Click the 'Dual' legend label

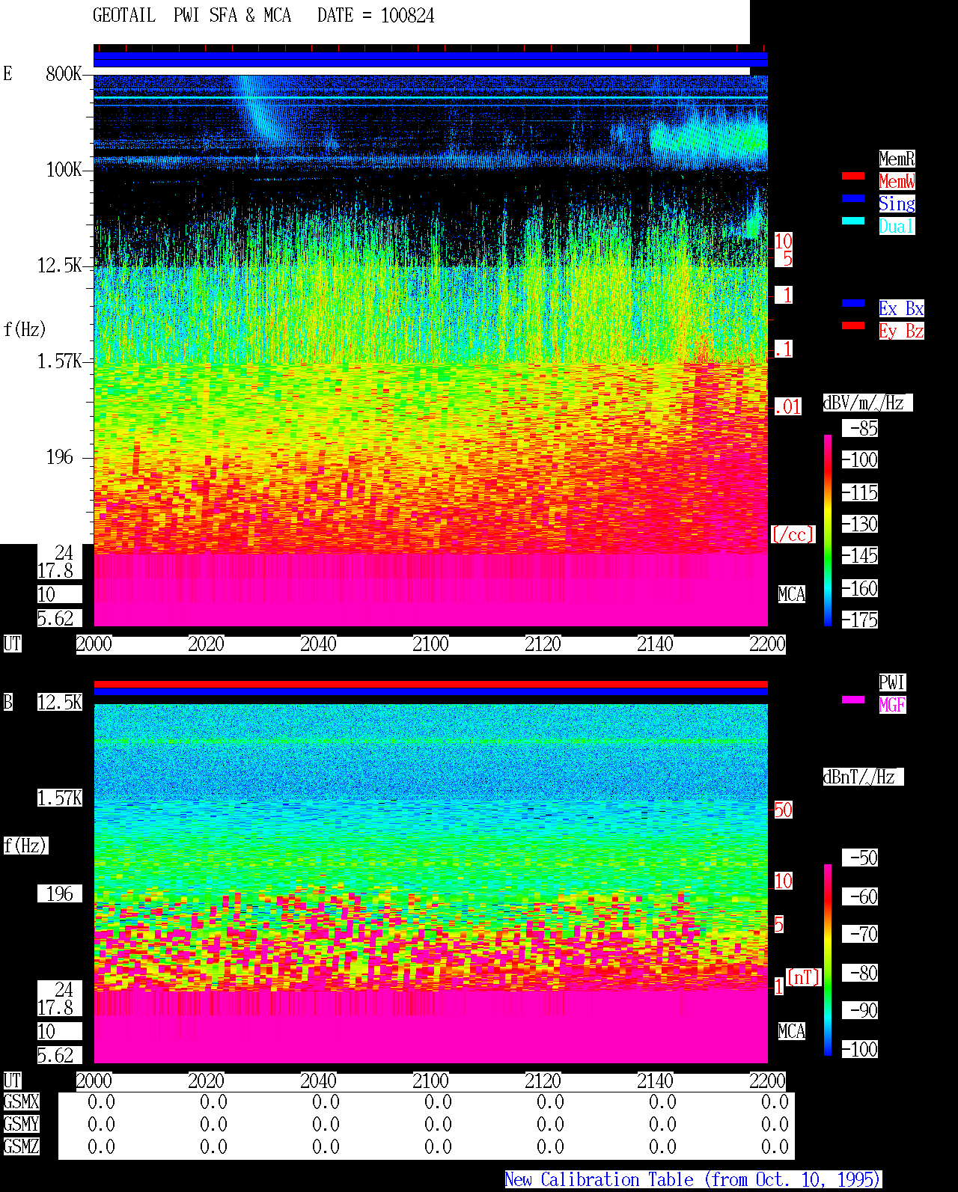[897, 226]
